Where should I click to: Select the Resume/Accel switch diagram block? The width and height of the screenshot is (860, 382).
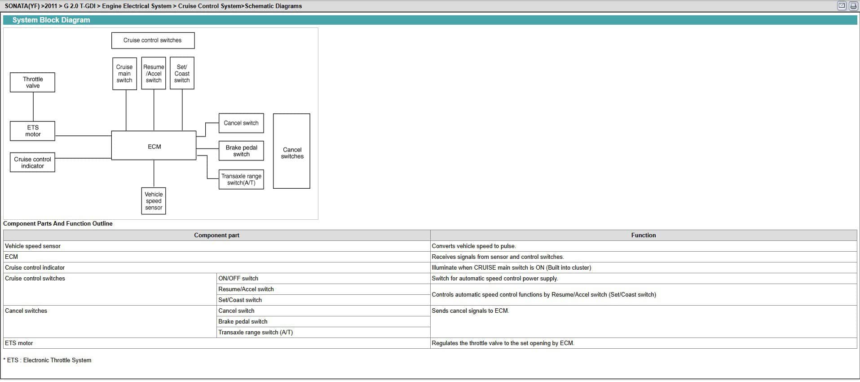[154, 73]
